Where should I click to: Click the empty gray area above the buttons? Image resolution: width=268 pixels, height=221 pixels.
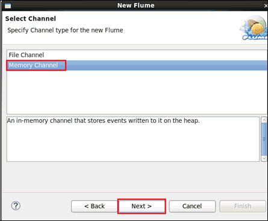[x=134, y=176]
